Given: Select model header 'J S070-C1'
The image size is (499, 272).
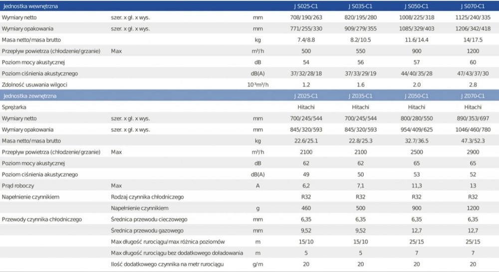Looking at the screenshot, I should (x=473, y=6).
